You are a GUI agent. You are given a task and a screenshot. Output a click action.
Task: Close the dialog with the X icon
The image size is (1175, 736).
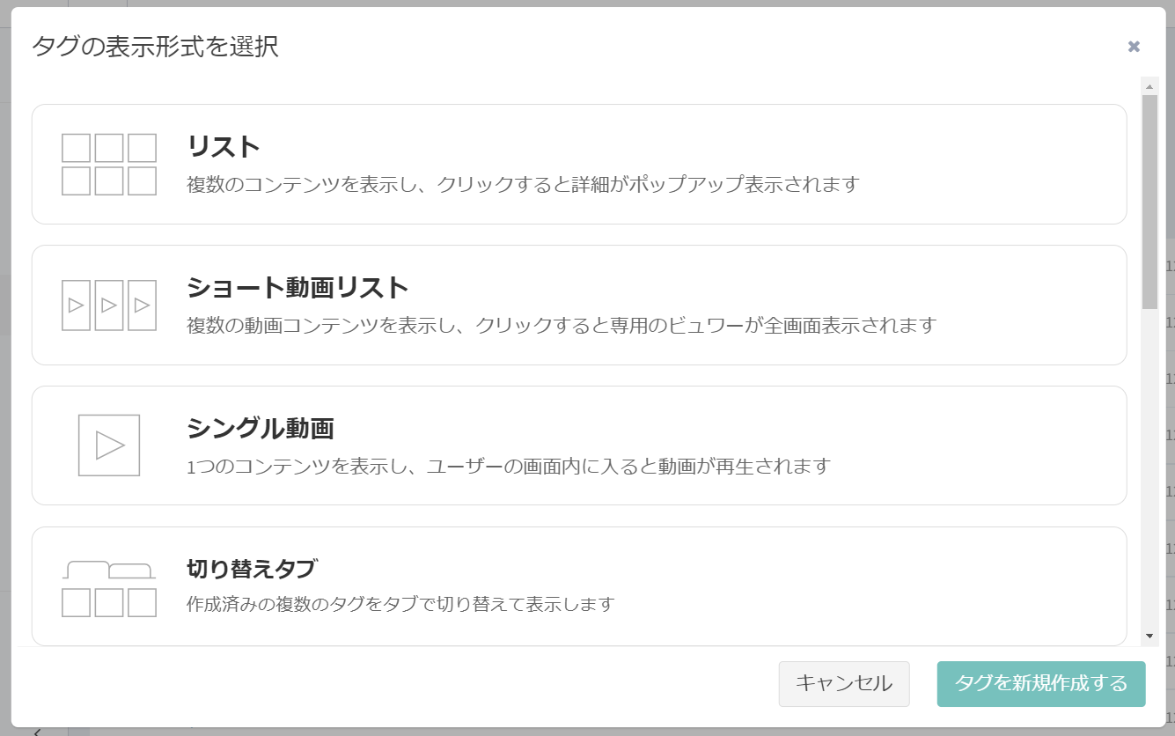click(x=1134, y=47)
